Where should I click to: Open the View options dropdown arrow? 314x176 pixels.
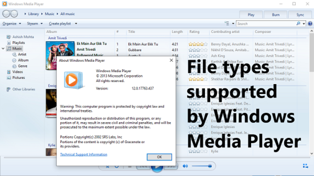(x=233, y=23)
